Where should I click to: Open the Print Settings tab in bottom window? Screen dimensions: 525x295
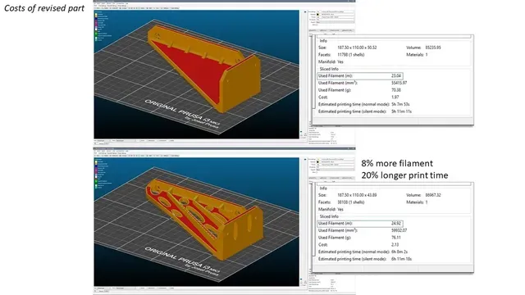tap(102, 153)
